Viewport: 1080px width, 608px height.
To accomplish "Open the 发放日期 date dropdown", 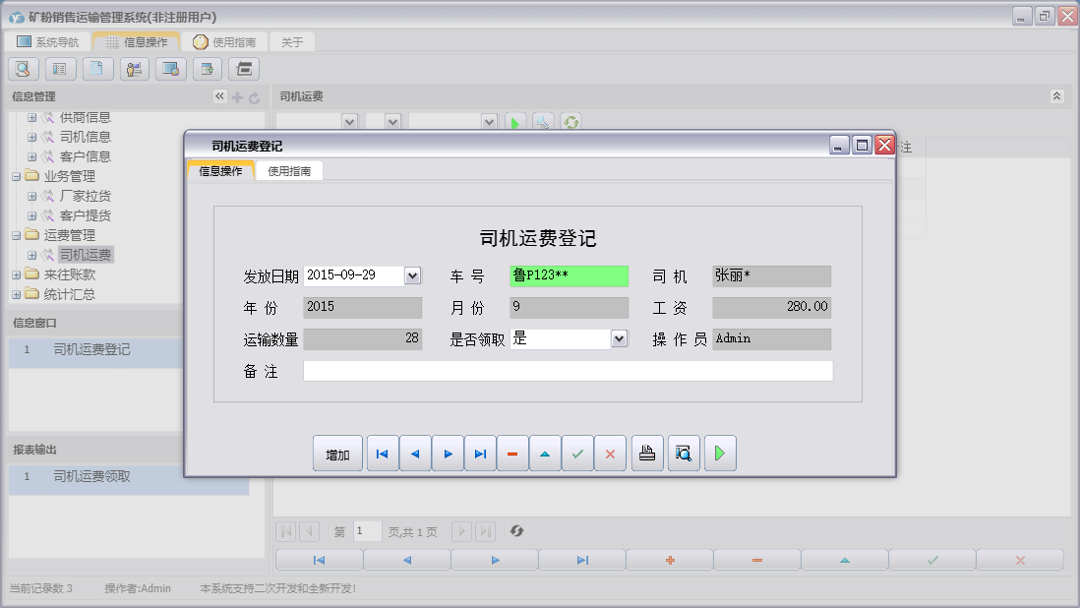I will [x=412, y=275].
